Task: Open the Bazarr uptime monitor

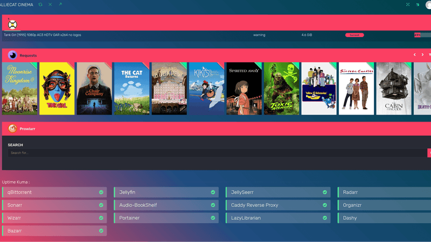Action: pos(54,231)
